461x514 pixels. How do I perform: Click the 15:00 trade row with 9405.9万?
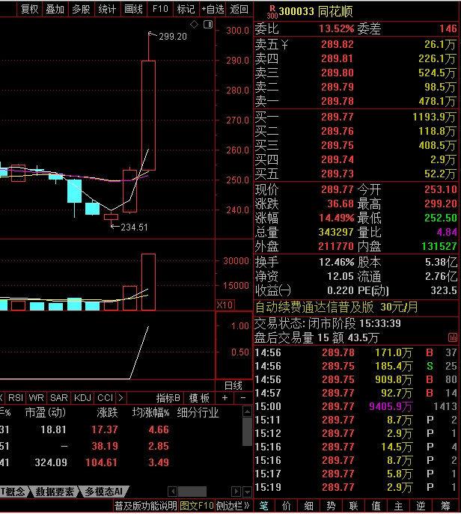[355, 406]
